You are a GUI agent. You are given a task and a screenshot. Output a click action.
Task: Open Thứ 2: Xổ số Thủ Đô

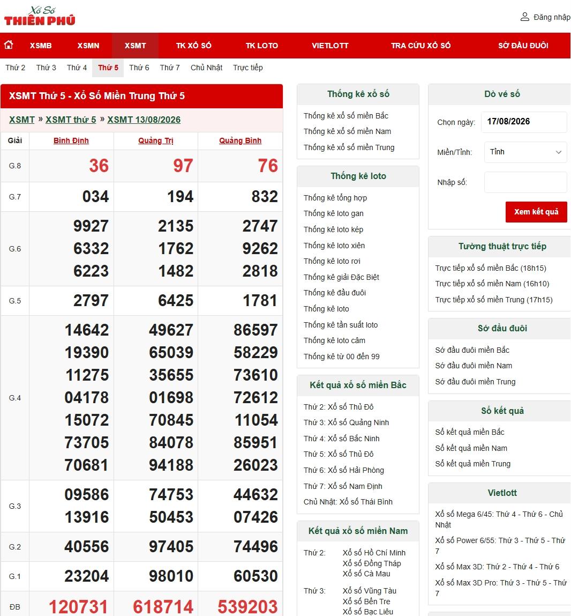pyautogui.click(x=339, y=406)
